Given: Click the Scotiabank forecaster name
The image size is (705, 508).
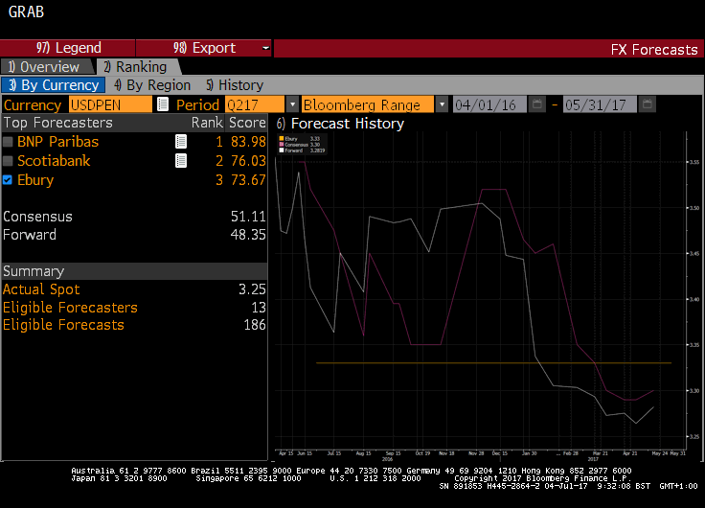Looking at the screenshot, I should pos(54,161).
